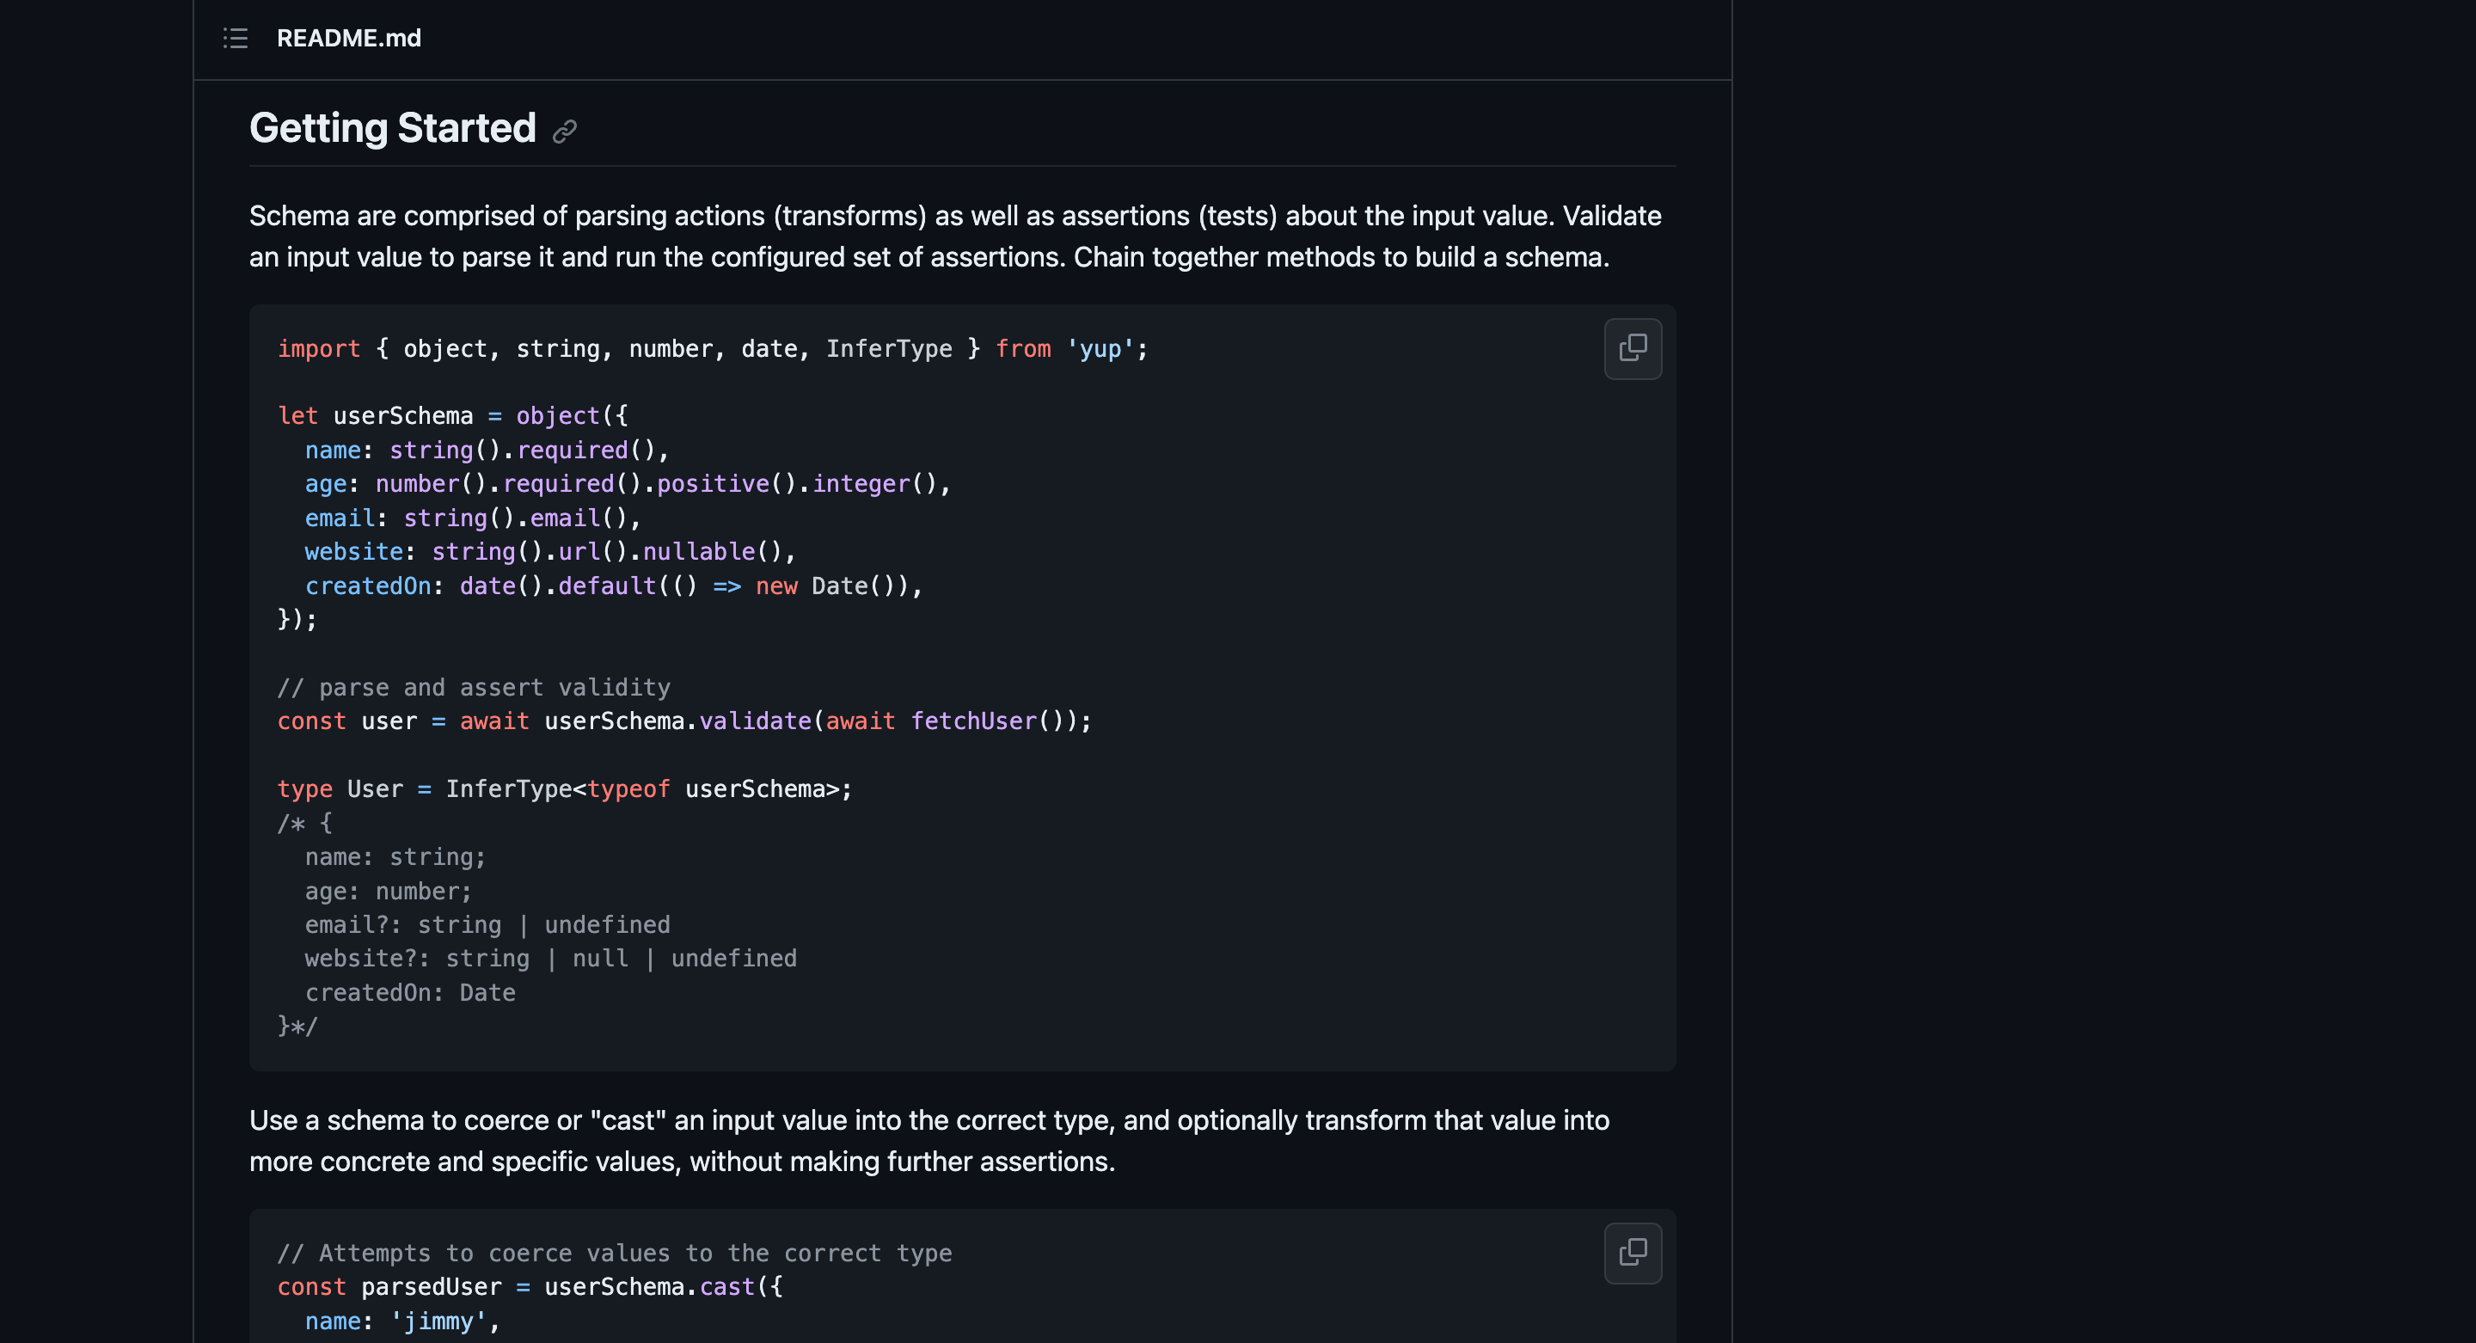Image resolution: width=2476 pixels, height=1343 pixels.
Task: Click paragraph beginning Use a schema
Action: [x=929, y=1141]
